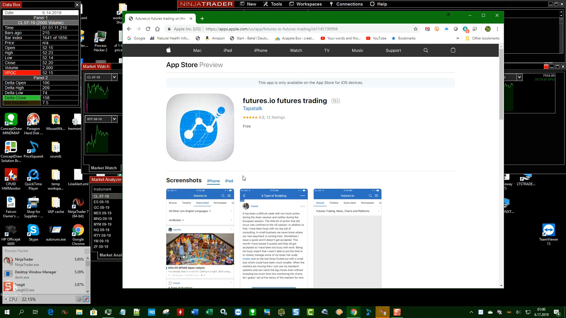Toggle the Process Hacker pin button

pyautogui.click(x=86, y=299)
